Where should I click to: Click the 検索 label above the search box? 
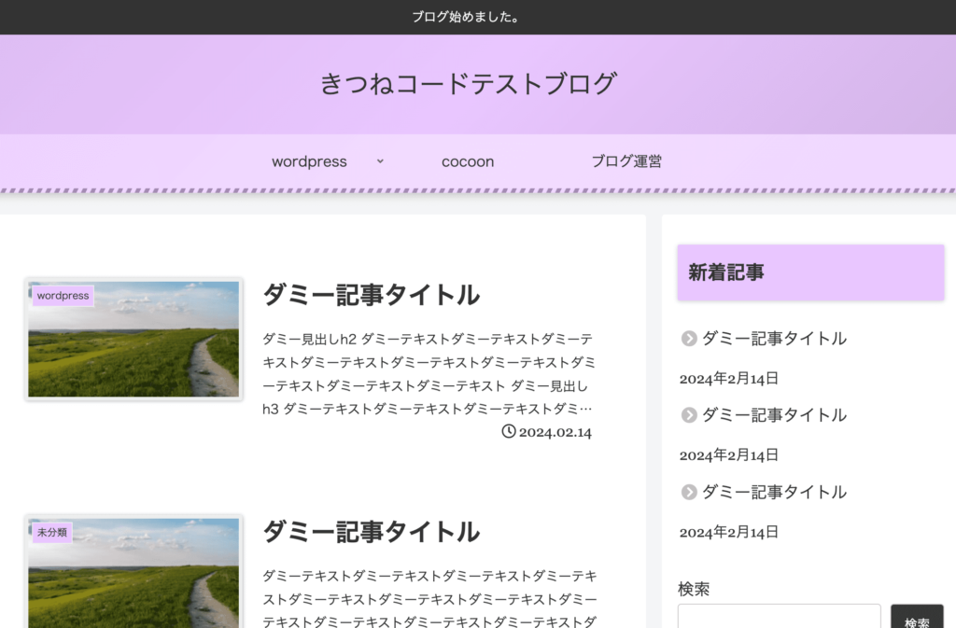pyautogui.click(x=694, y=589)
